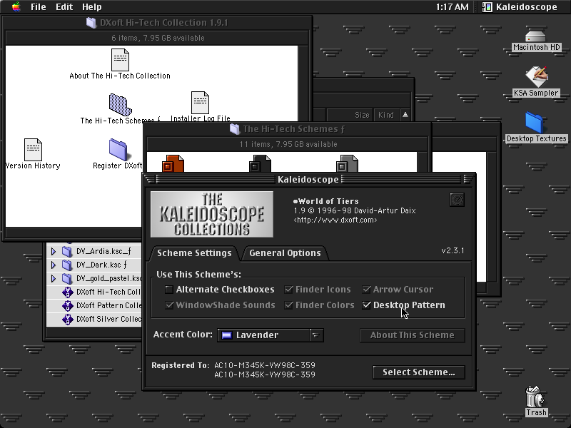Expand the DV_gold_pastel folder disclosure triangle
The image size is (571, 428).
tap(54, 278)
